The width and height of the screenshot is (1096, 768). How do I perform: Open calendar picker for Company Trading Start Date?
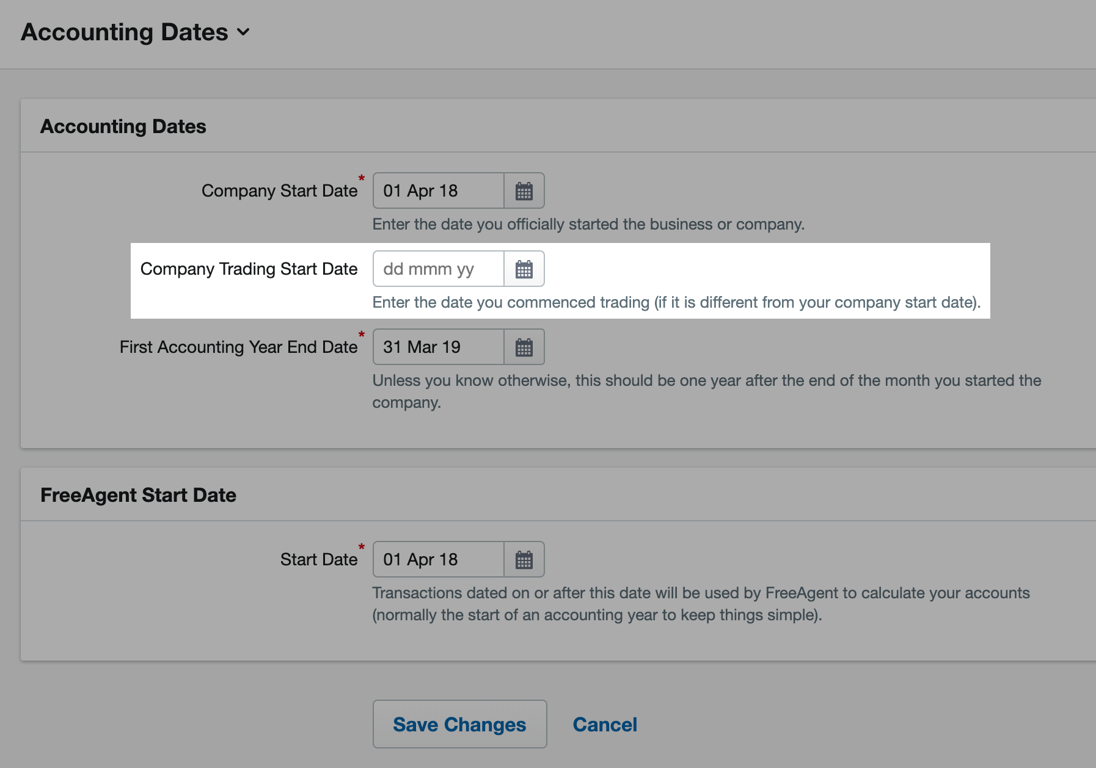click(x=524, y=269)
